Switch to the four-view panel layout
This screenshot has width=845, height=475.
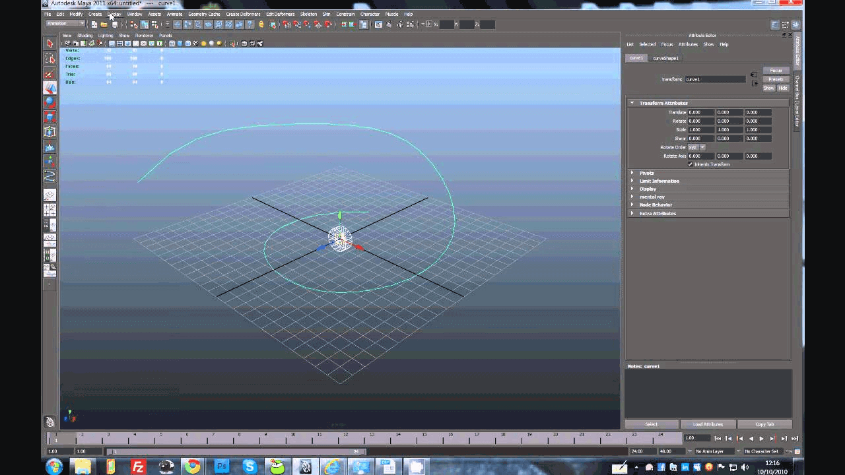coord(50,209)
